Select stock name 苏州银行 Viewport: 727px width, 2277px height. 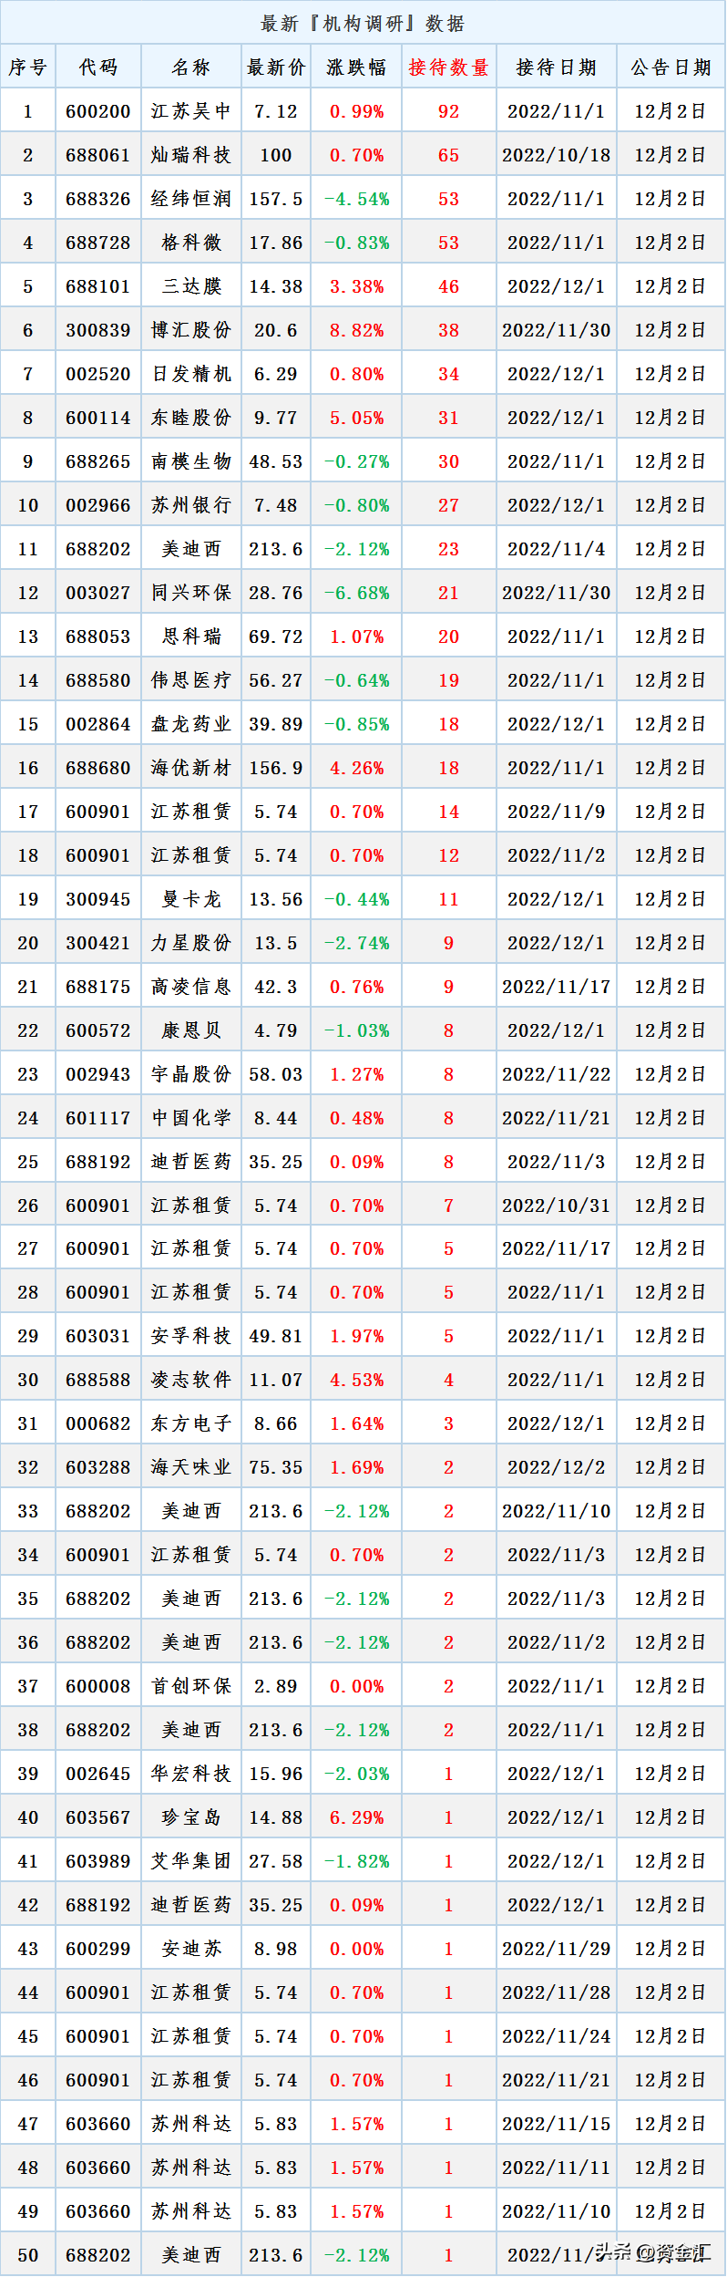(191, 505)
